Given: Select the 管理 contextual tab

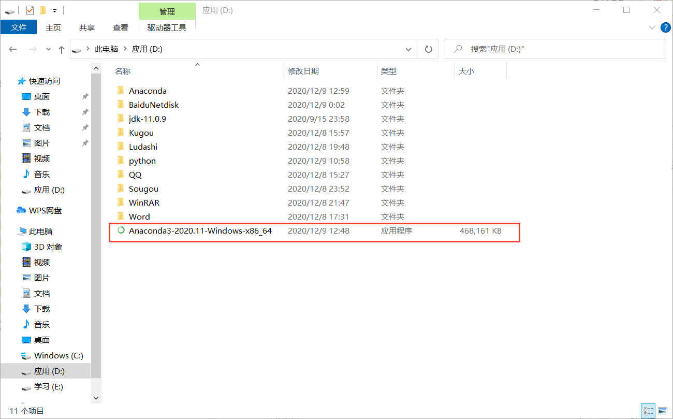Looking at the screenshot, I should click(167, 11).
